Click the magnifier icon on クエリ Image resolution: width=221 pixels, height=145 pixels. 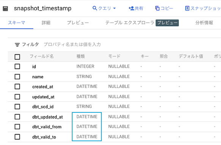[x=95, y=8]
